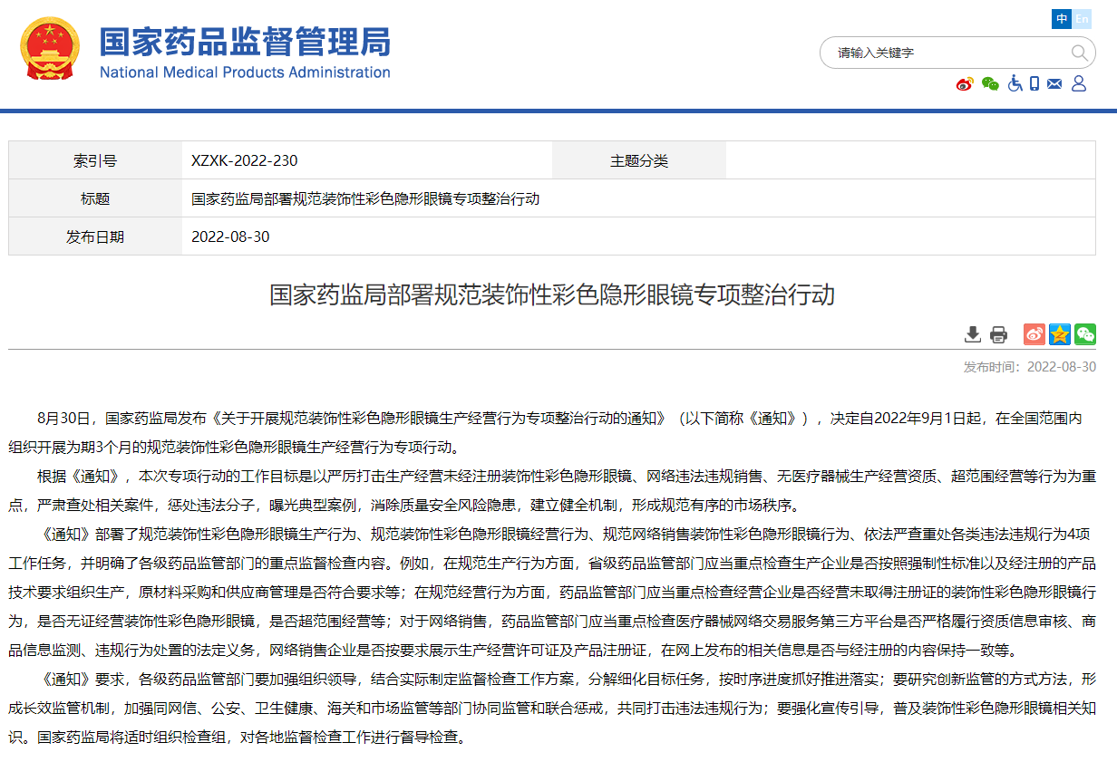Print the article via the printer icon
1117x762 pixels.
(x=999, y=334)
